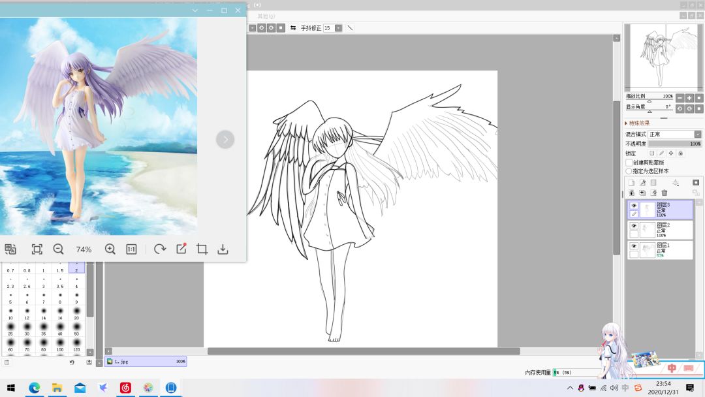Toggle the lock-all padlock icon next to 锁定
Viewport: 705px width, 397px height.
680,153
